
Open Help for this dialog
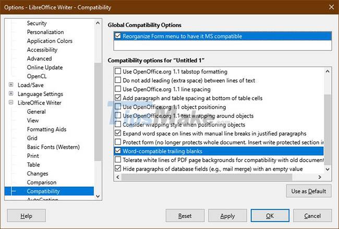27,215
